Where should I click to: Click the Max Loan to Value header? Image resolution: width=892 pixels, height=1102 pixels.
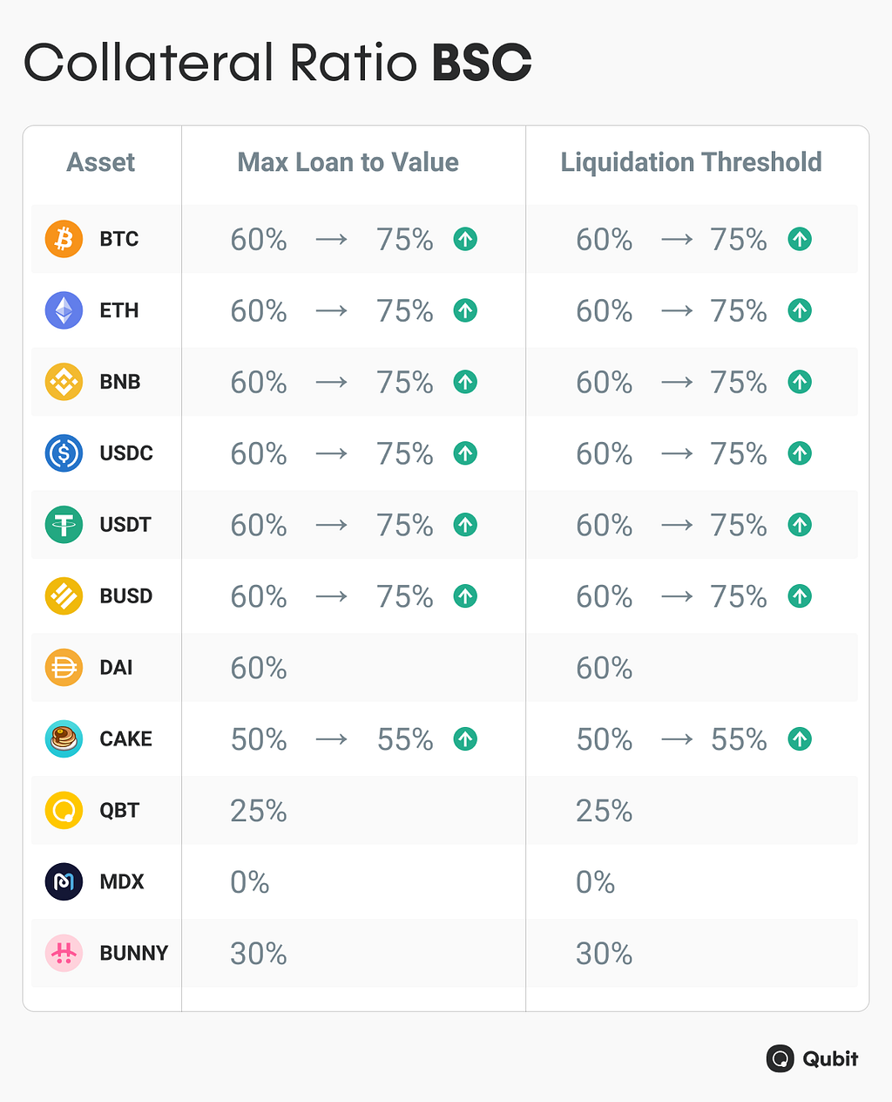[x=348, y=162]
